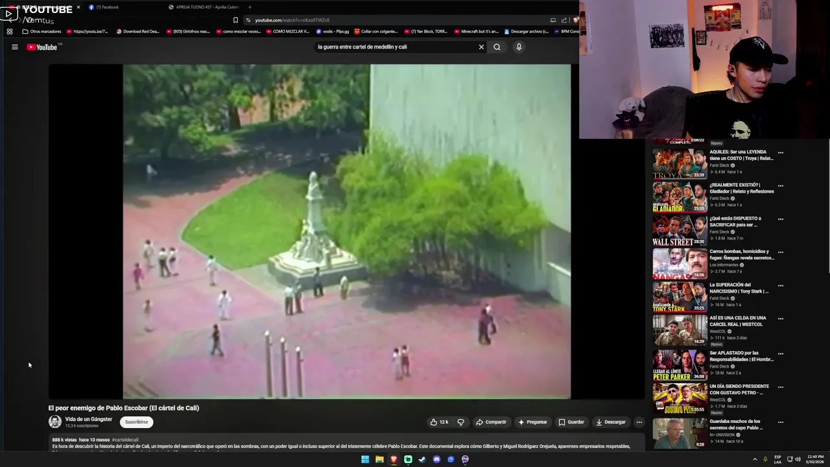Click the Preguntar ask button

(x=532, y=422)
